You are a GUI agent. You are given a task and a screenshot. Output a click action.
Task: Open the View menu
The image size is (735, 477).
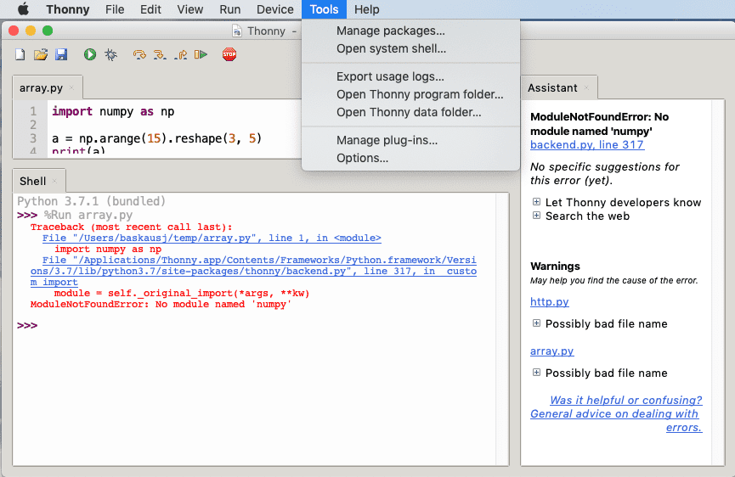[x=189, y=9]
